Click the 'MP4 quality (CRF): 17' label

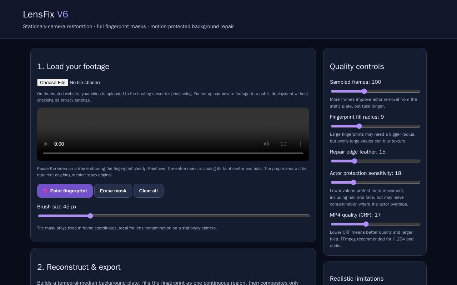pos(355,215)
